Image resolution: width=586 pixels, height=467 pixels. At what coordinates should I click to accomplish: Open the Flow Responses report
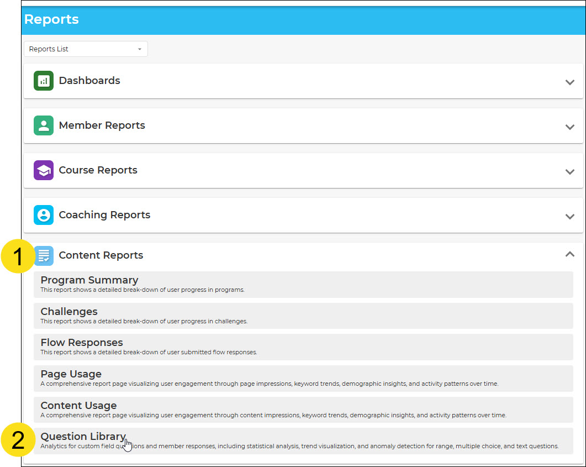[303, 347]
